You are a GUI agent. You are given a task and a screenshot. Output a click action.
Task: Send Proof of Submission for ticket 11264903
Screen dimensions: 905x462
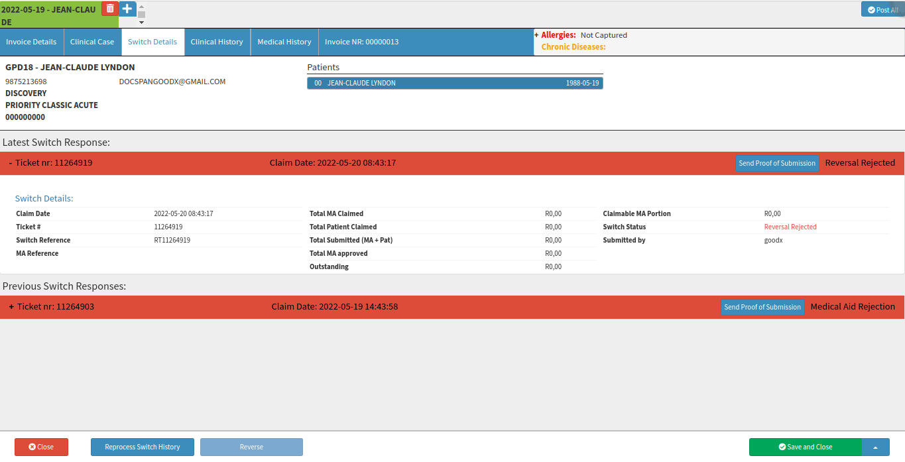click(762, 307)
